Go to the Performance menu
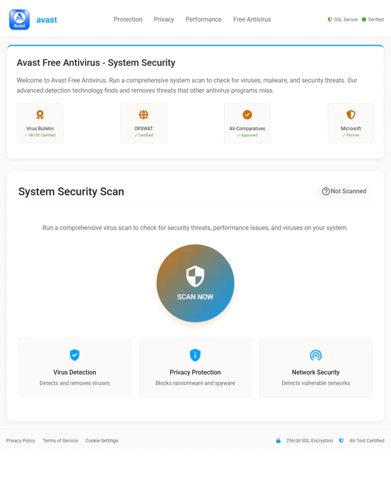Image resolution: width=391 pixels, height=481 pixels. coord(203,20)
